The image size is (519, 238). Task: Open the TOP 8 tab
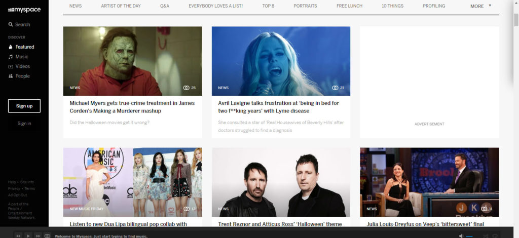(268, 6)
